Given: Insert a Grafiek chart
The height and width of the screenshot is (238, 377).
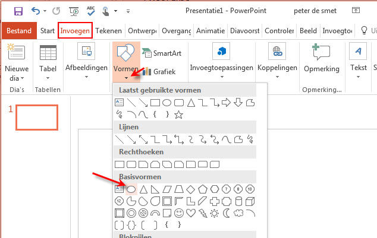Looking at the screenshot, I should point(159,71).
